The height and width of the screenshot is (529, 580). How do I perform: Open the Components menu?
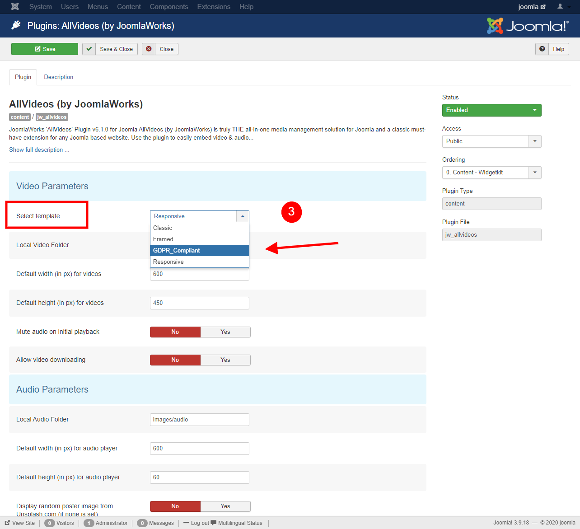tap(169, 7)
